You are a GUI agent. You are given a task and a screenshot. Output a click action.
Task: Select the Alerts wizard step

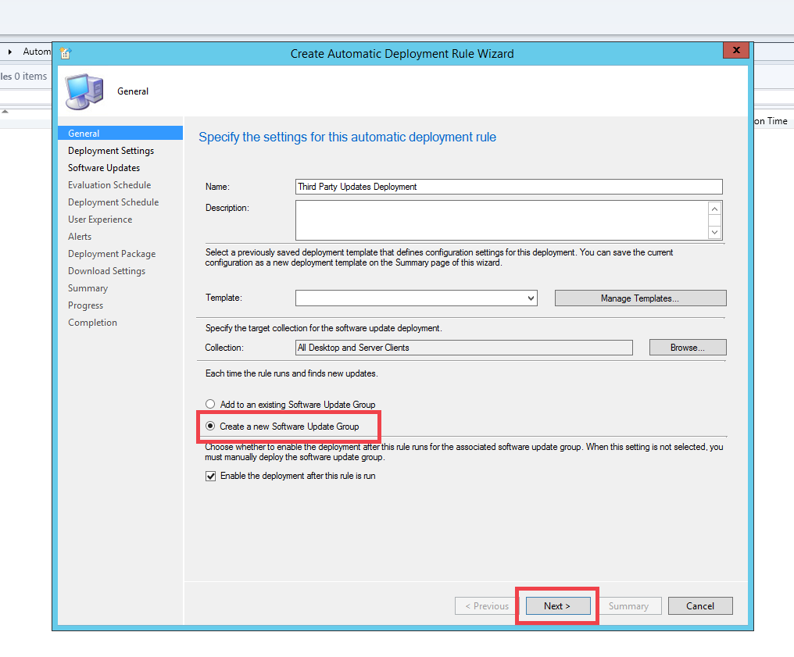pyautogui.click(x=80, y=236)
